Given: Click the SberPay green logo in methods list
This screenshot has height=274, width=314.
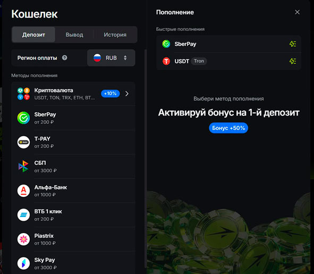Looking at the screenshot, I should coord(23,118).
